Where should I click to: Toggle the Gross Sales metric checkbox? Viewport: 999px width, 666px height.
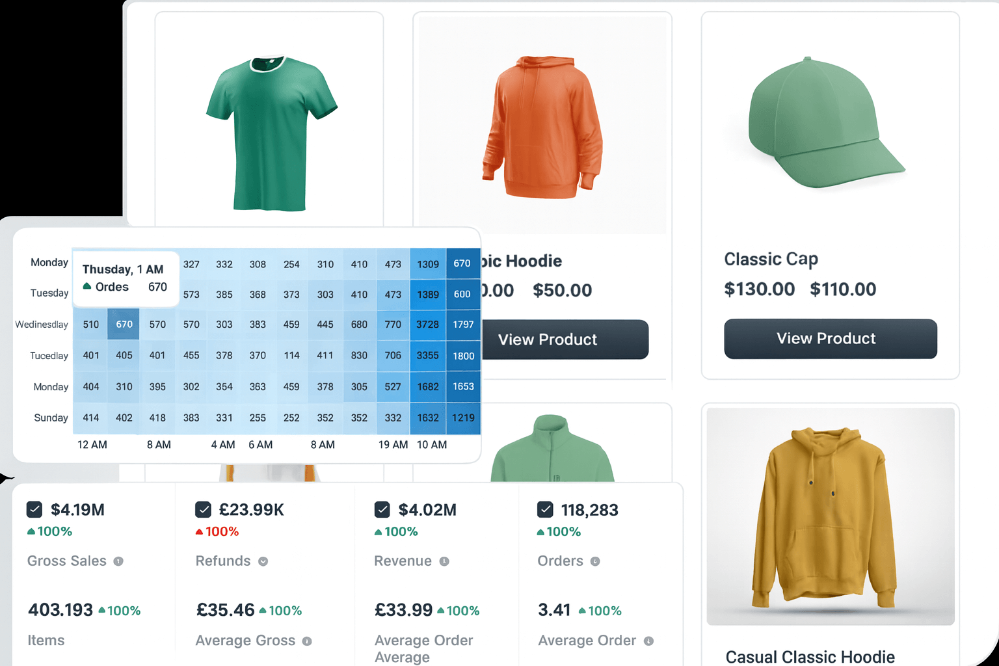pyautogui.click(x=34, y=510)
